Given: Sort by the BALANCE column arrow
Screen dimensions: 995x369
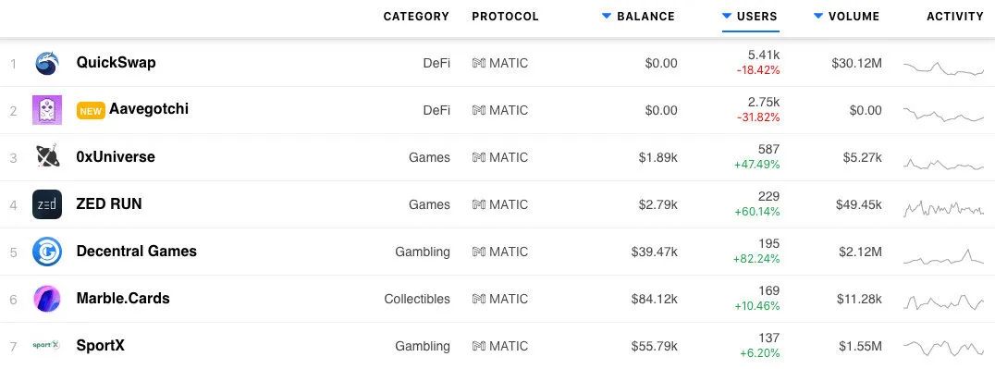Looking at the screenshot, I should click(607, 16).
